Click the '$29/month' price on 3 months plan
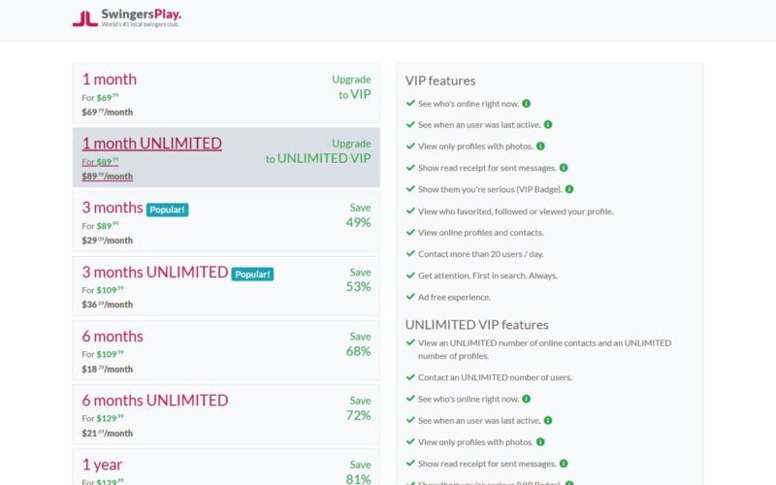 (x=108, y=241)
